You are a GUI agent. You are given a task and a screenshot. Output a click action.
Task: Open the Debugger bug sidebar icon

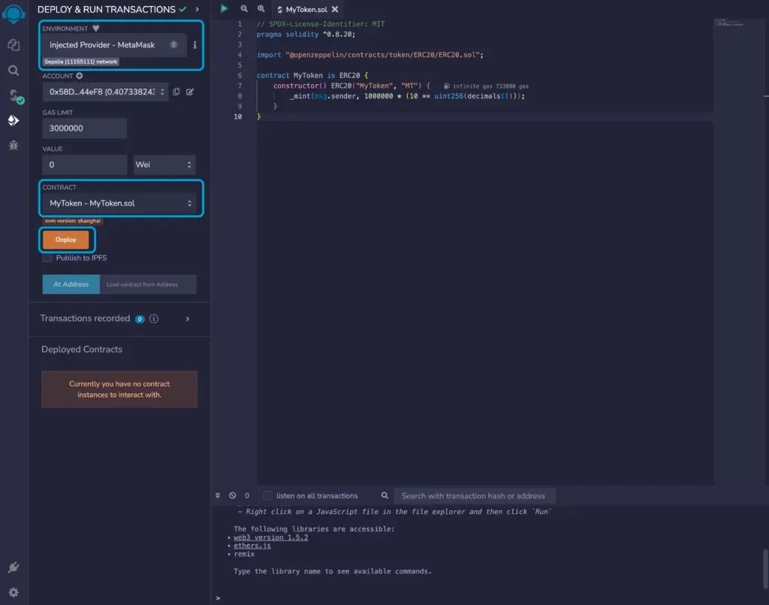point(14,145)
